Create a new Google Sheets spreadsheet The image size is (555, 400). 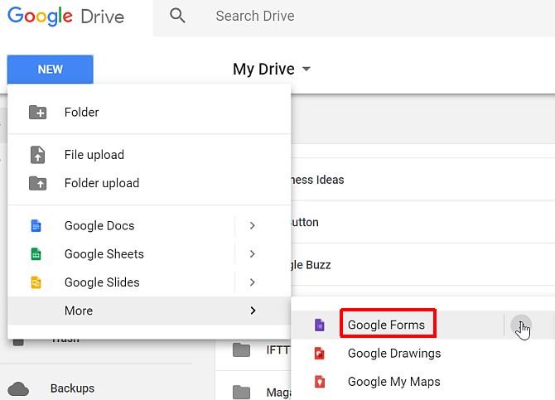tap(104, 253)
